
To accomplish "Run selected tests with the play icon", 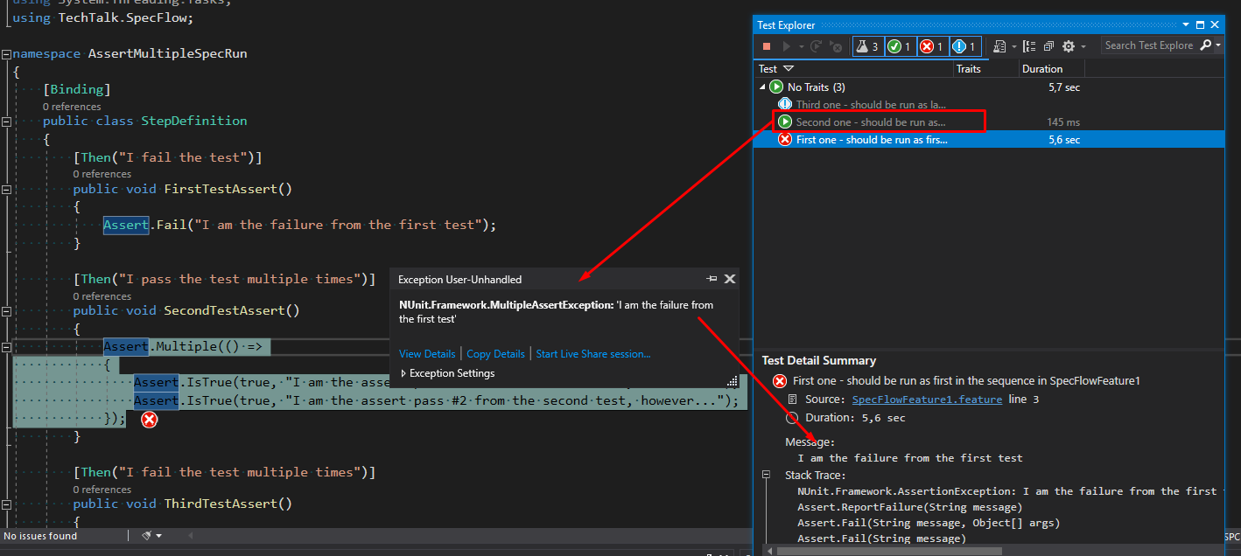I will 786,45.
